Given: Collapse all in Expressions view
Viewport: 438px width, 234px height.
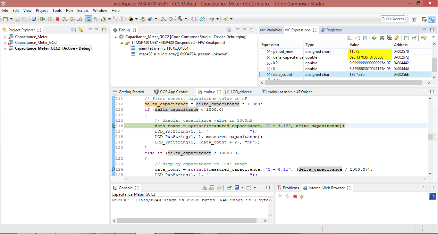Looking at the screenshot, I should [365, 38].
